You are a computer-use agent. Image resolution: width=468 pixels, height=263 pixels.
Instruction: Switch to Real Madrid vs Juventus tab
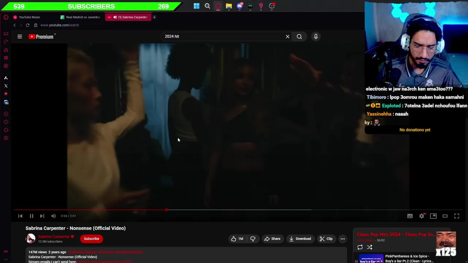tap(80, 17)
